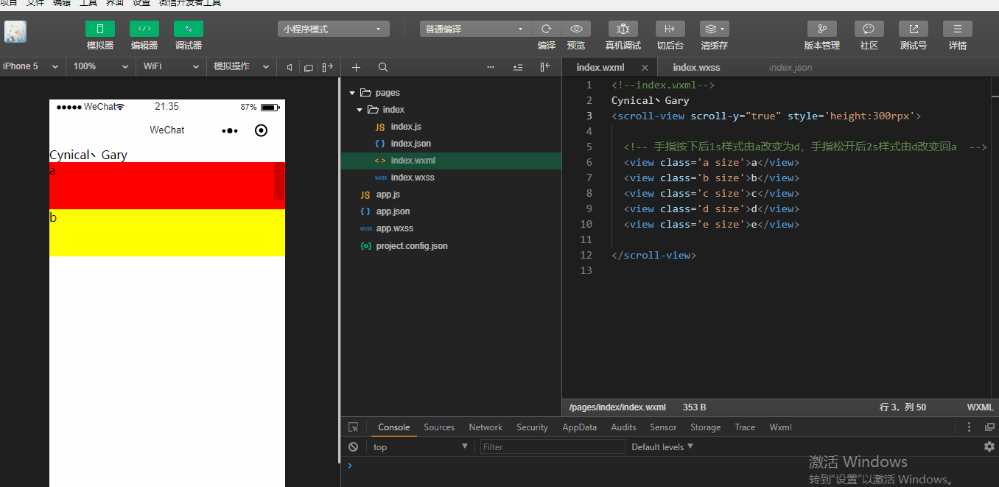Click the 预览 preview eye icon
This screenshot has width=999, height=487.
click(576, 29)
